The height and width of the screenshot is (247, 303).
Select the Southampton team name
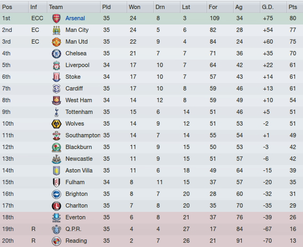pyautogui.click(x=83, y=135)
